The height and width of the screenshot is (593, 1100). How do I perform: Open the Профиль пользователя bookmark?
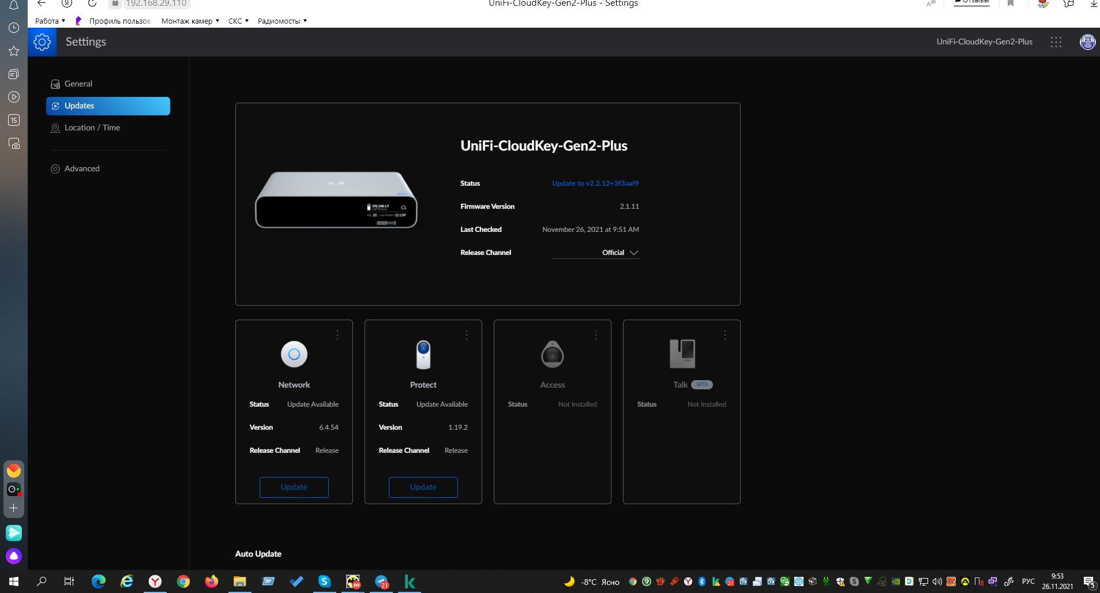point(113,21)
